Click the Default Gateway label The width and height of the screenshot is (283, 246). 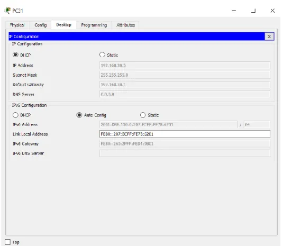(28, 85)
